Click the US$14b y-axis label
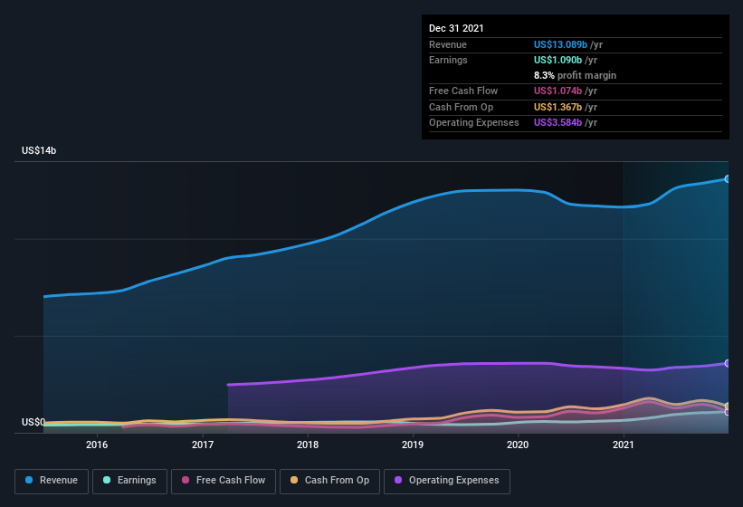The image size is (743, 507). click(39, 150)
